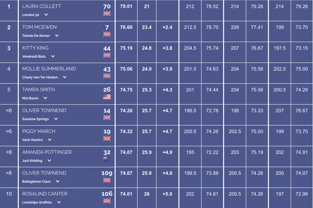313x208 pixels.
Task: Open the Vendredi Biats dropdown arrow
Action: click(53, 56)
